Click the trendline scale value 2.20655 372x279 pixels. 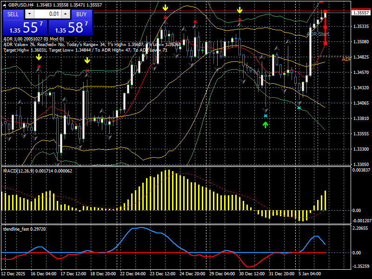pos(360,228)
